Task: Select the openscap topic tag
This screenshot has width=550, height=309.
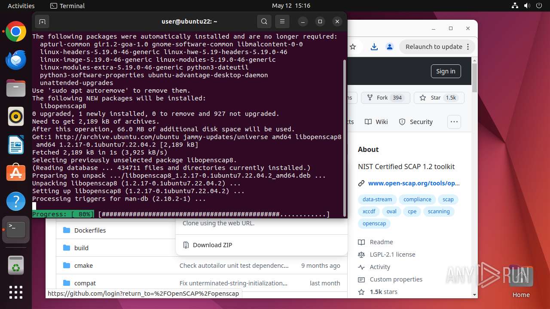Action: 374,223
